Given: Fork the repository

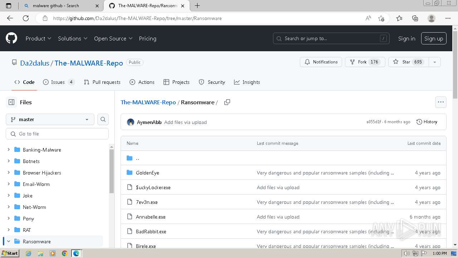Looking at the screenshot, I should 365,62.
